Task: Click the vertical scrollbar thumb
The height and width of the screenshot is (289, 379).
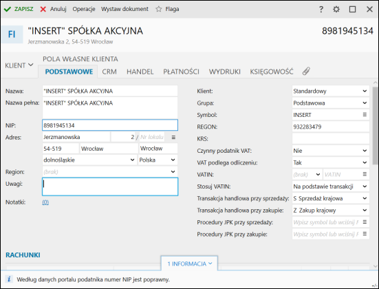Action: coord(375,126)
